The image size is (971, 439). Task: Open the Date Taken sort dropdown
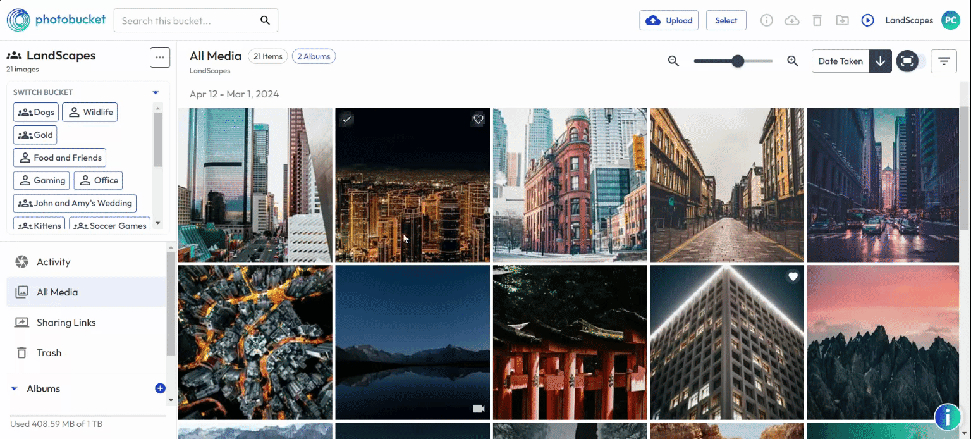[x=841, y=61]
